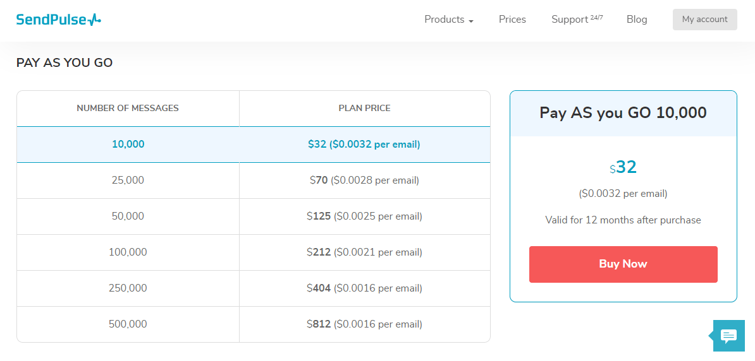This screenshot has width=755, height=361.
Task: Click the $125 plan price cell
Action: click(x=364, y=216)
